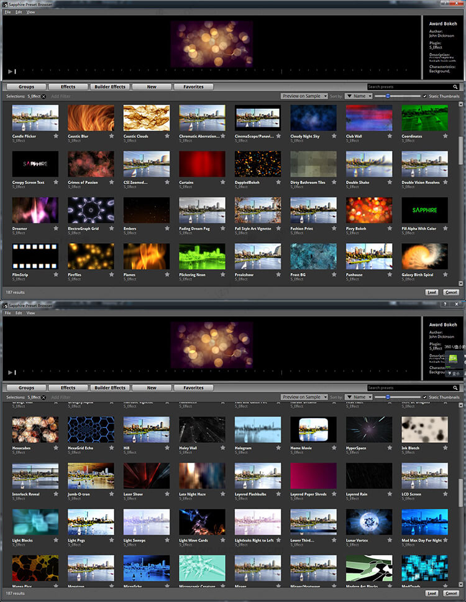466x602 pixels.
Task: Open Preview on Sample dropdown in bottom window
Action: point(304,397)
